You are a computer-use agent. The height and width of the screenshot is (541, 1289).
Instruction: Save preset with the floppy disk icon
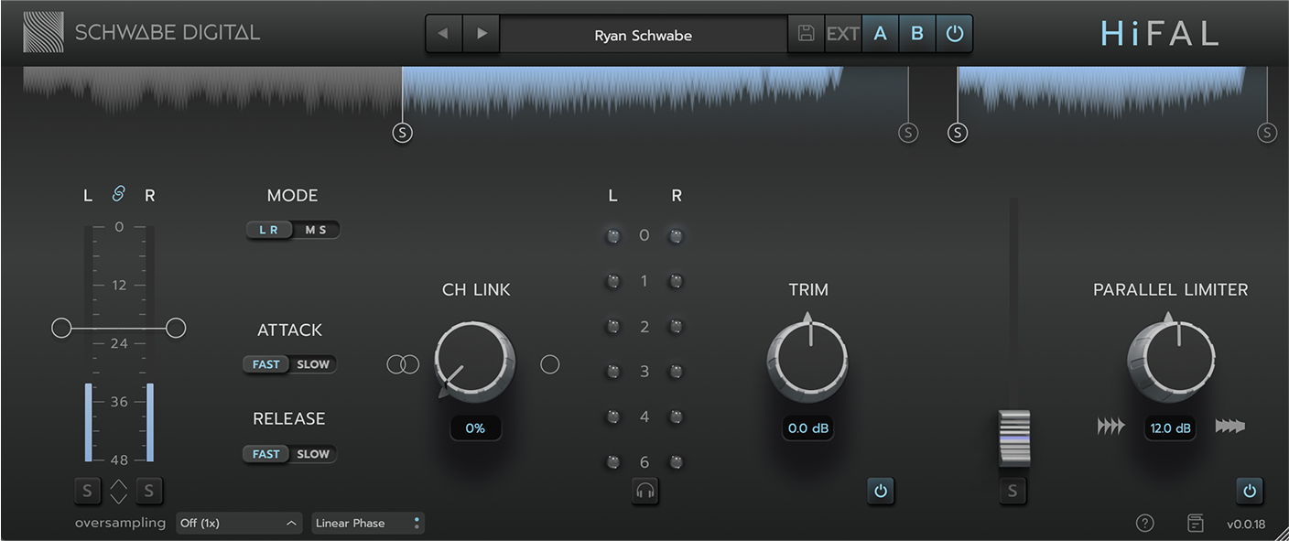[806, 35]
